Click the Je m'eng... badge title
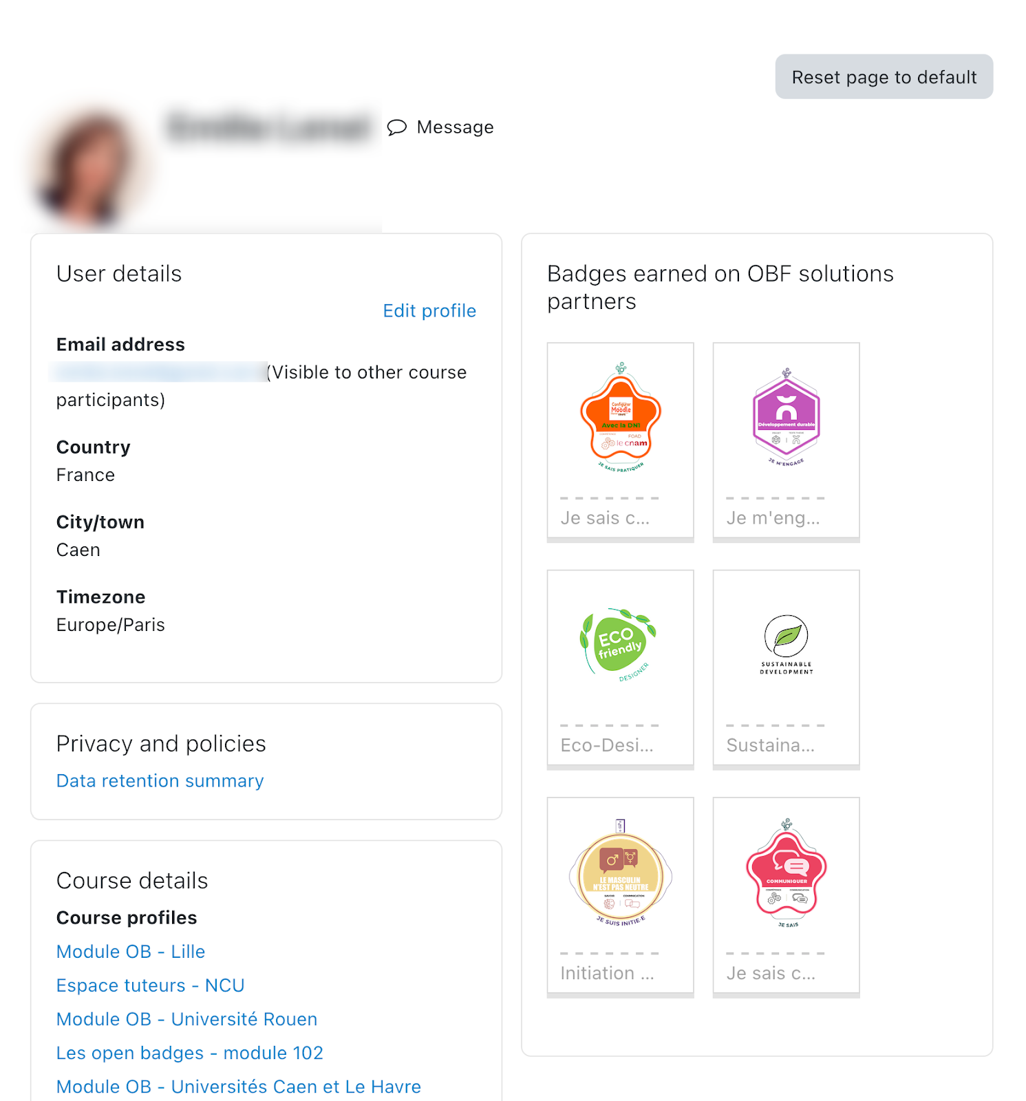 (773, 518)
